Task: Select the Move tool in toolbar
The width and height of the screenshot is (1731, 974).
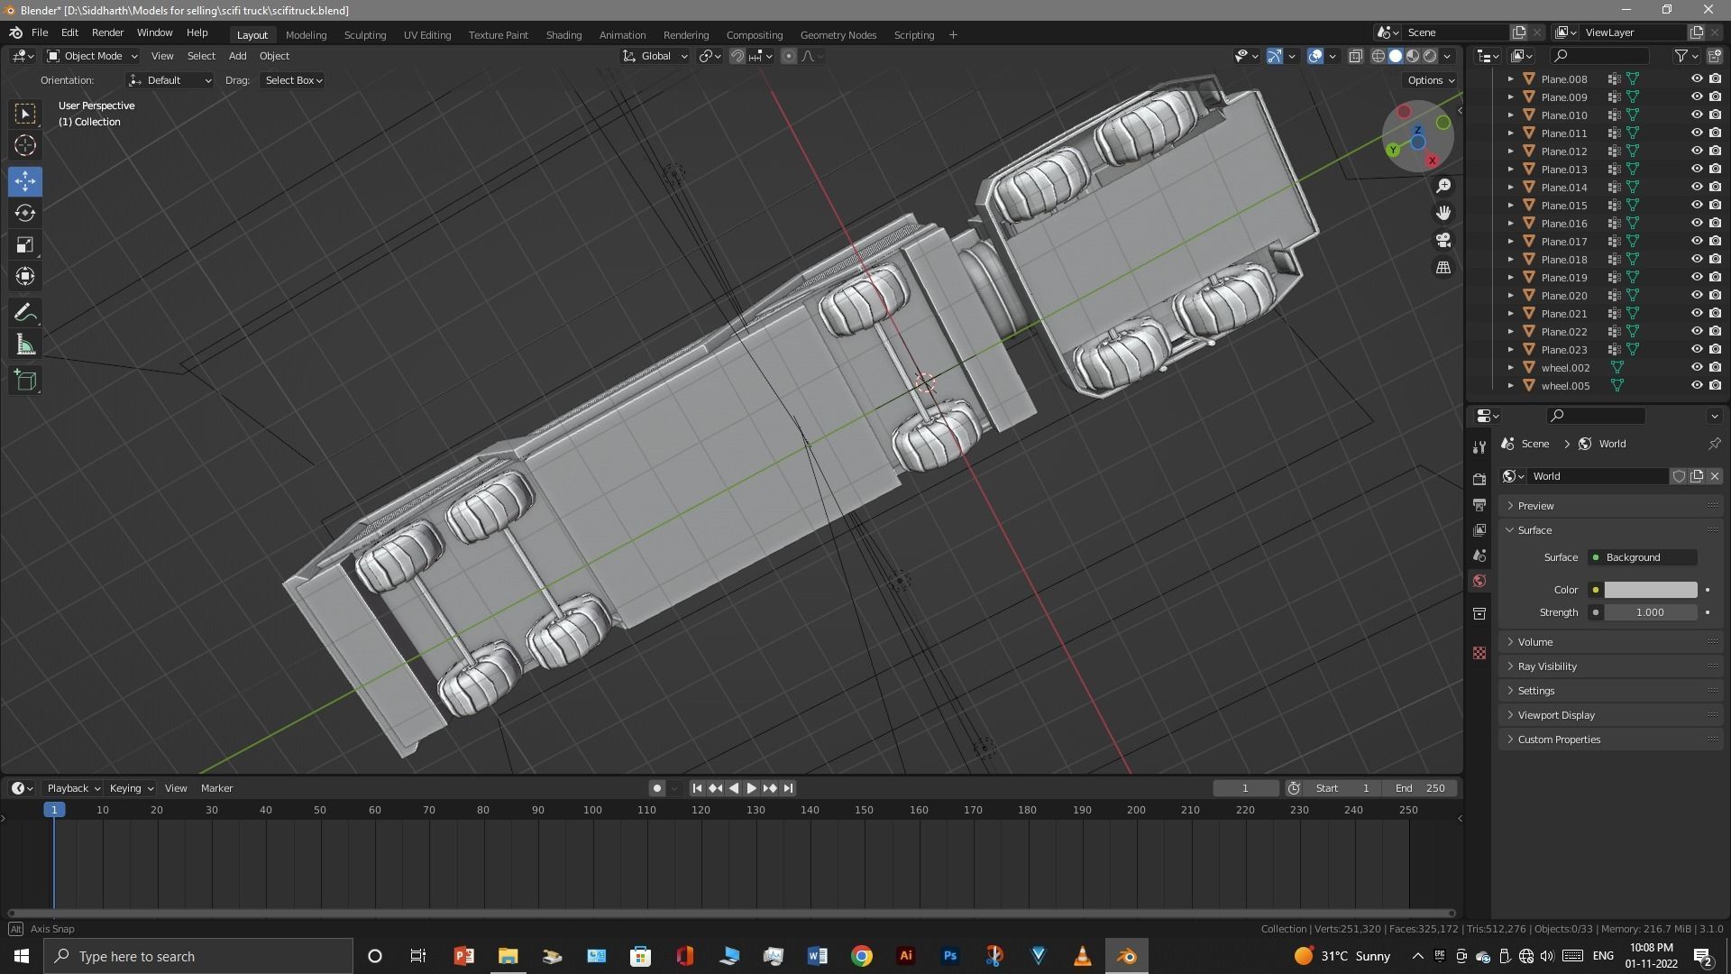Action: point(25,181)
